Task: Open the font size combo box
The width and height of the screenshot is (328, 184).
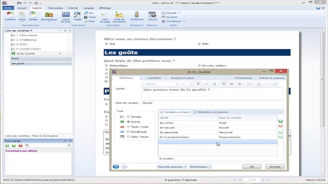Action: coord(187,84)
